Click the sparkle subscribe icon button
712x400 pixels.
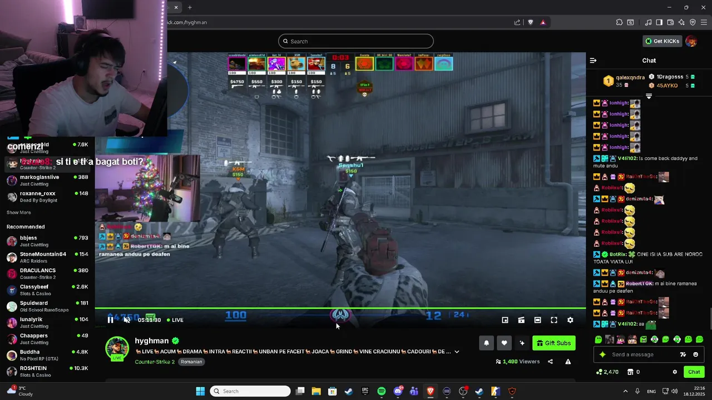click(x=522, y=343)
